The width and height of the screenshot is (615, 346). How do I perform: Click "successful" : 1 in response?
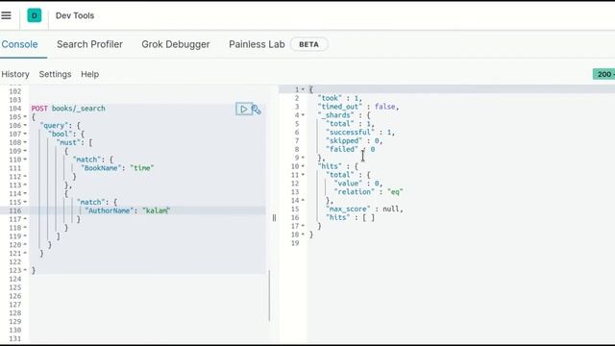coord(360,133)
